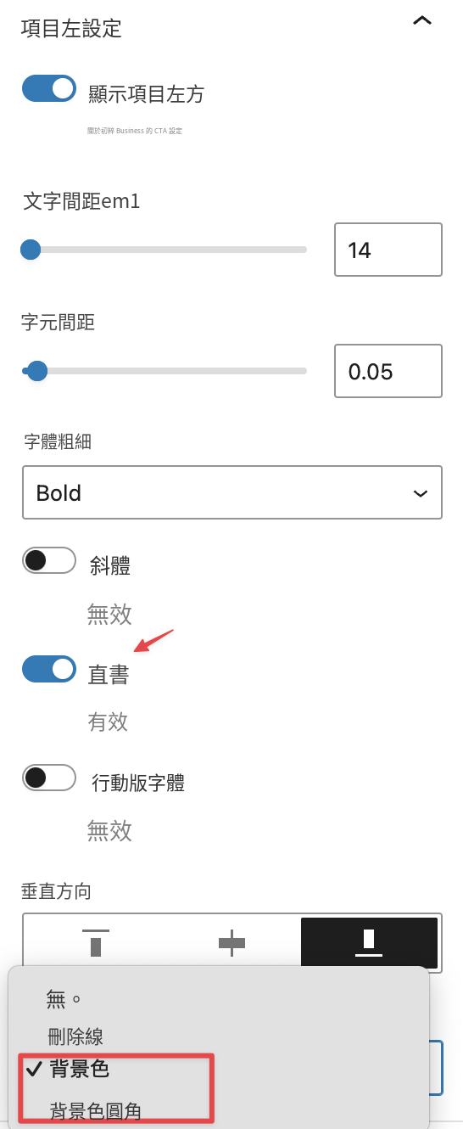The height and width of the screenshot is (1129, 463).
Task: Enable the 行動版字體 toggle
Action: (x=49, y=778)
